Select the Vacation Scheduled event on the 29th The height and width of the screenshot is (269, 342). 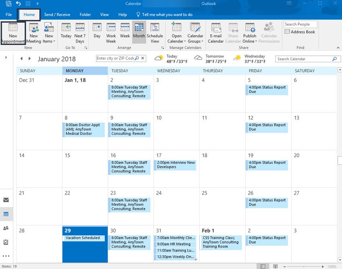pyautogui.click(x=84, y=238)
